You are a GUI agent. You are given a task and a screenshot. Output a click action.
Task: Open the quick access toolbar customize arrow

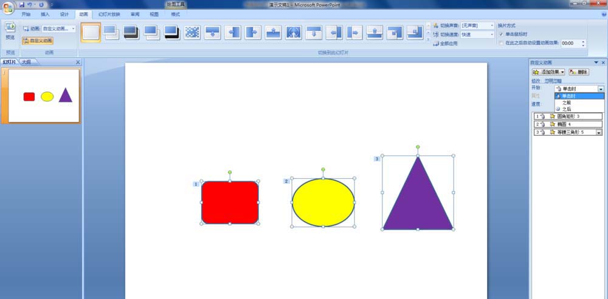coord(52,5)
